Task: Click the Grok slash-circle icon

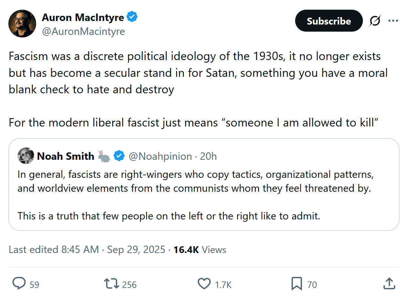Action: coord(375,21)
